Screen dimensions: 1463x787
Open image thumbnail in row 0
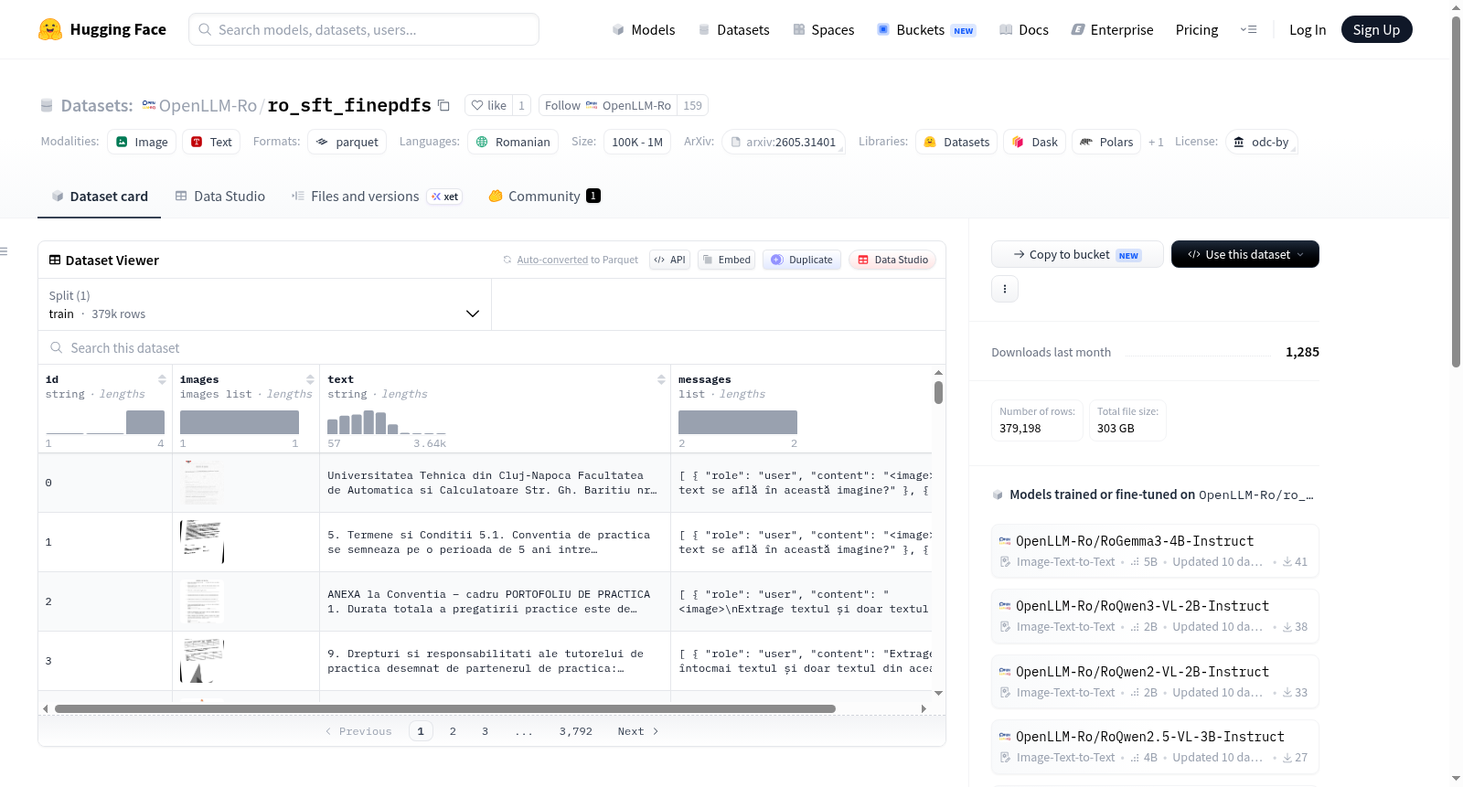[x=202, y=482]
